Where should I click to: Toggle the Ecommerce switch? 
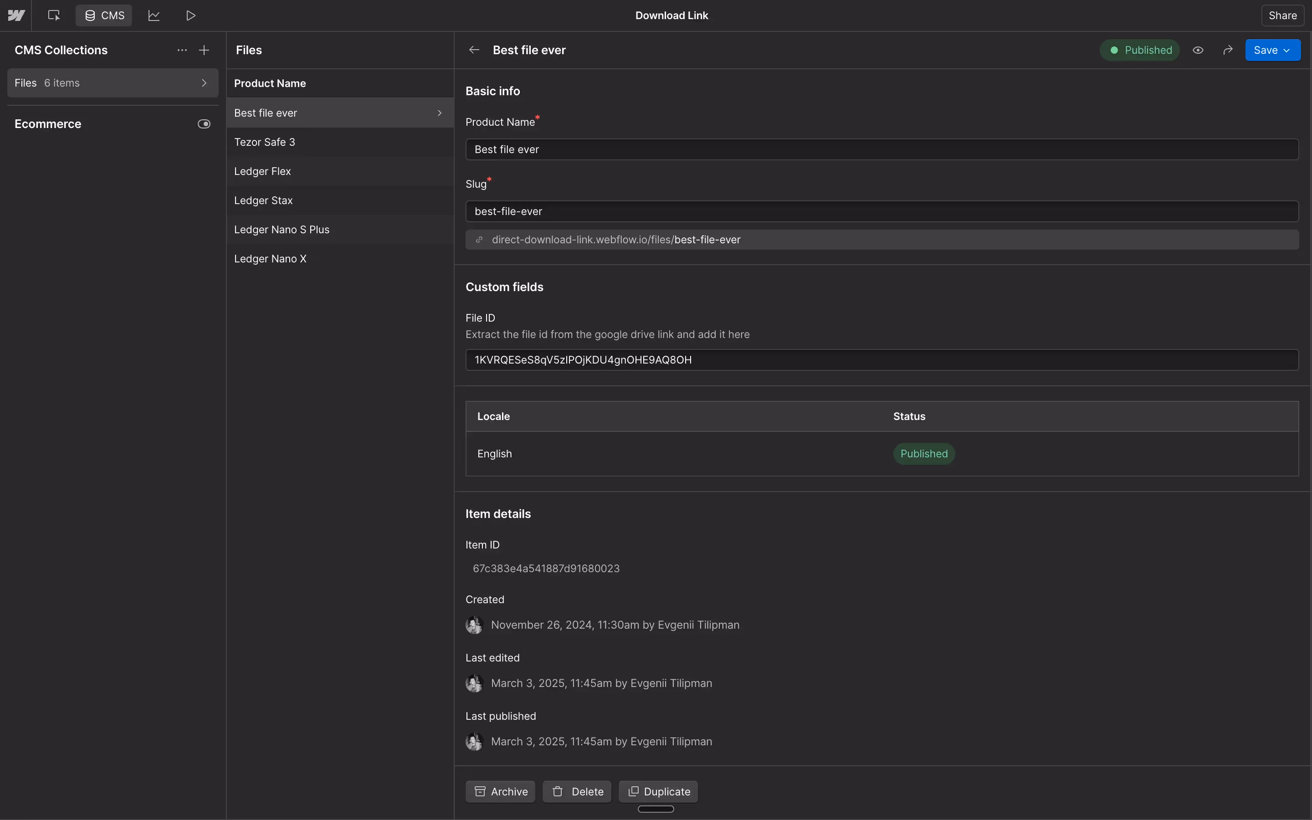click(204, 123)
